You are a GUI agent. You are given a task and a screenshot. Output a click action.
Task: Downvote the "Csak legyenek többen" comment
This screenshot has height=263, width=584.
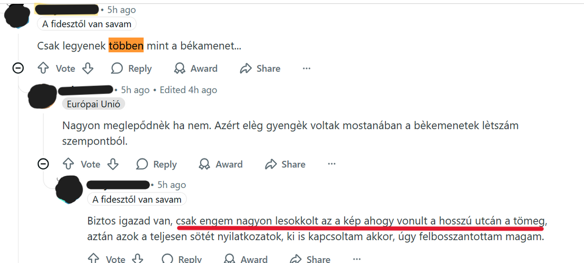click(x=88, y=69)
